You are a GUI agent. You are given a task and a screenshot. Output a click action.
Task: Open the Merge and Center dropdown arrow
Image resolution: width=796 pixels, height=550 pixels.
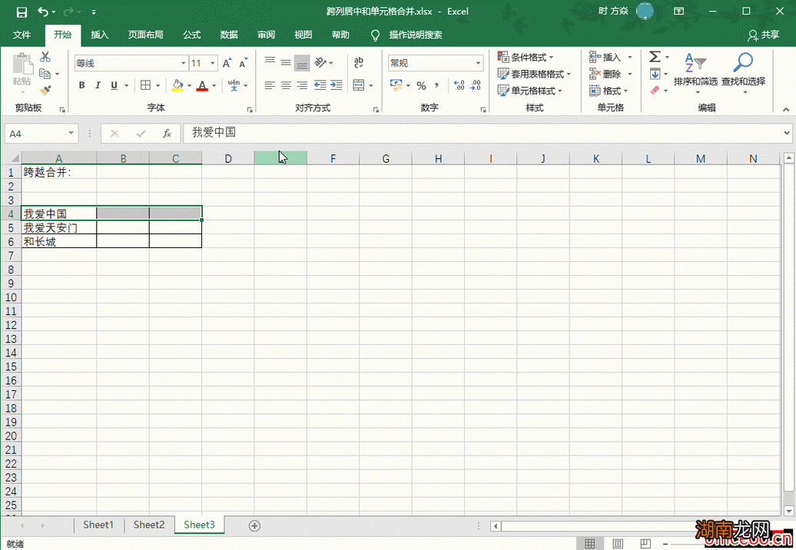click(371, 85)
